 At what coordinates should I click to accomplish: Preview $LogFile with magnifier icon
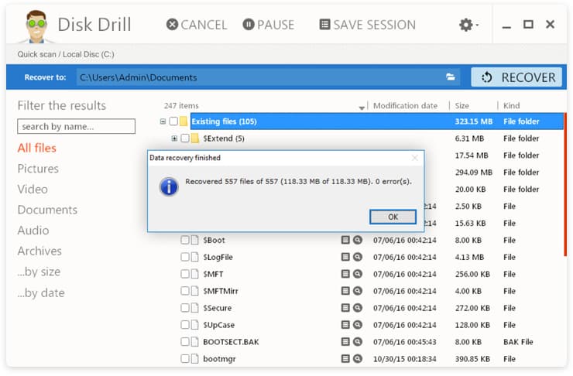[x=358, y=257]
